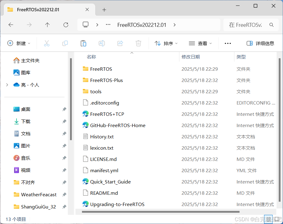Click the Cut scissors icon
Screen dimensions: 283x224
(x=46, y=43)
